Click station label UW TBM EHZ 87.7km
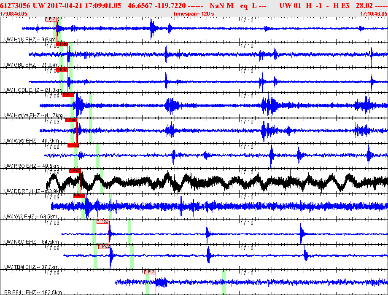This screenshot has width=388, height=295. pyautogui.click(x=32, y=267)
